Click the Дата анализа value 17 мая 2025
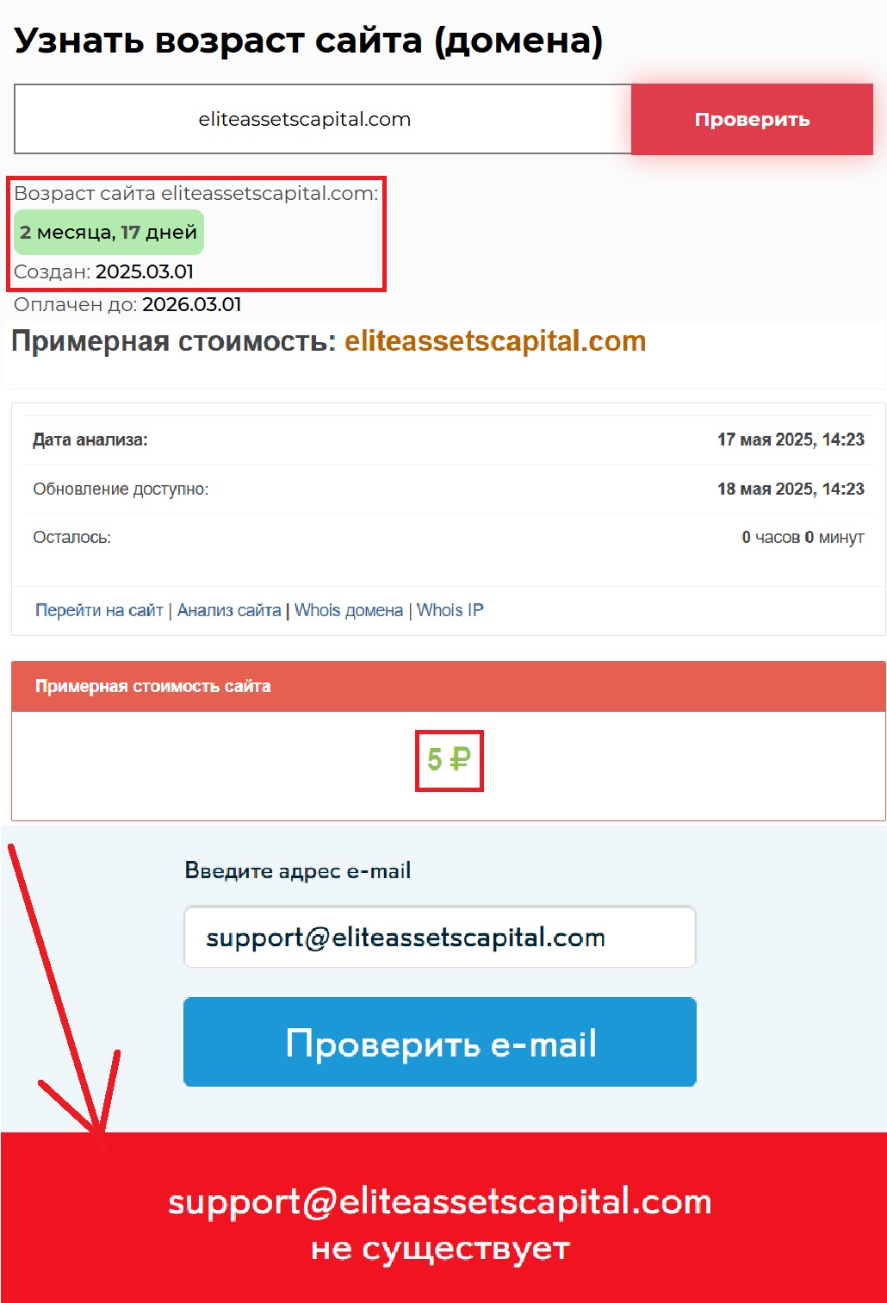The image size is (887, 1303). point(791,440)
